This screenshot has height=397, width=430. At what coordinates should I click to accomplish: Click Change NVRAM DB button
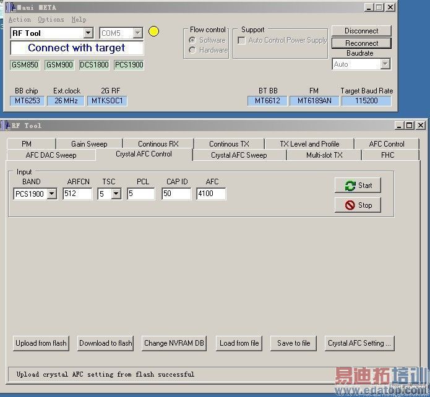coord(174,343)
